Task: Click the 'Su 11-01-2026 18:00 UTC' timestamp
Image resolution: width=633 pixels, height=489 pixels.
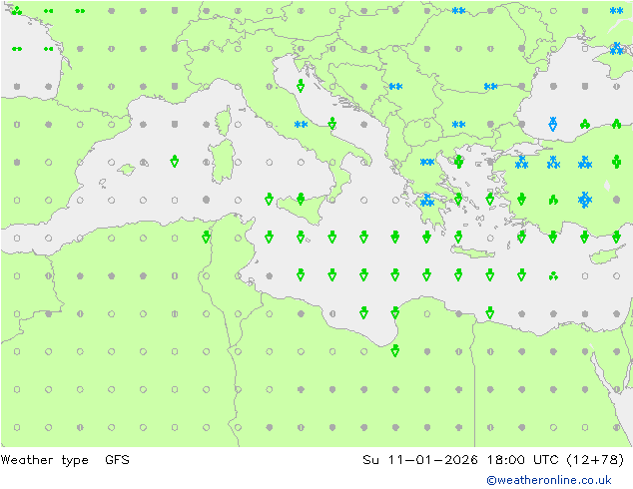Action: coord(460,460)
